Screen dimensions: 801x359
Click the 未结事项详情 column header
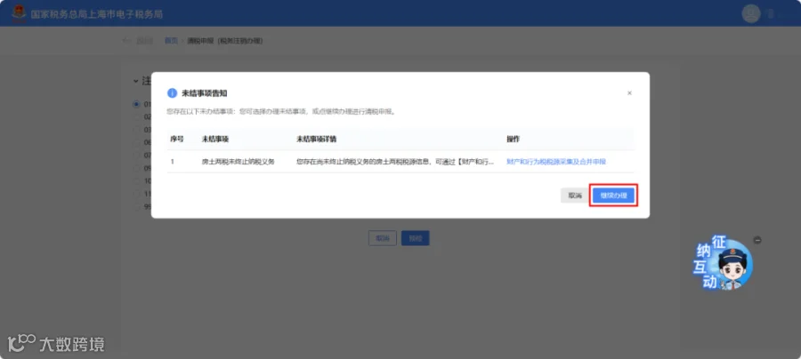[316, 139]
